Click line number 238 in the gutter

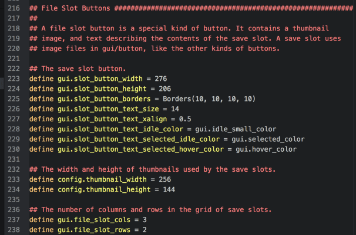click(x=14, y=229)
